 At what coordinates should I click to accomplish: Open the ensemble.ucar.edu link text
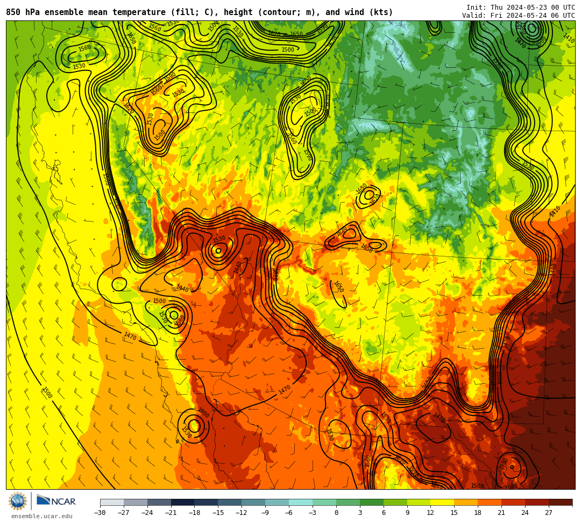tap(42, 517)
